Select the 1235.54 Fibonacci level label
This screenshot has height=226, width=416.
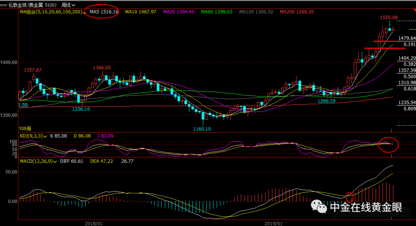click(x=407, y=102)
